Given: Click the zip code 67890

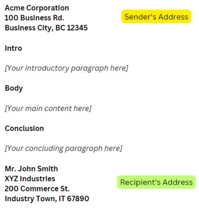Looking at the screenshot, I should click(78, 199).
